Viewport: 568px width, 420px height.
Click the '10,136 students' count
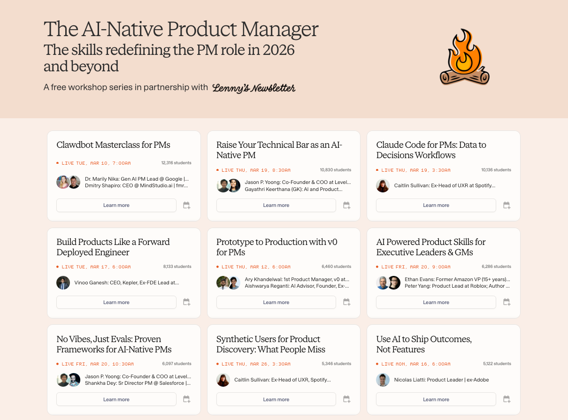(x=496, y=170)
